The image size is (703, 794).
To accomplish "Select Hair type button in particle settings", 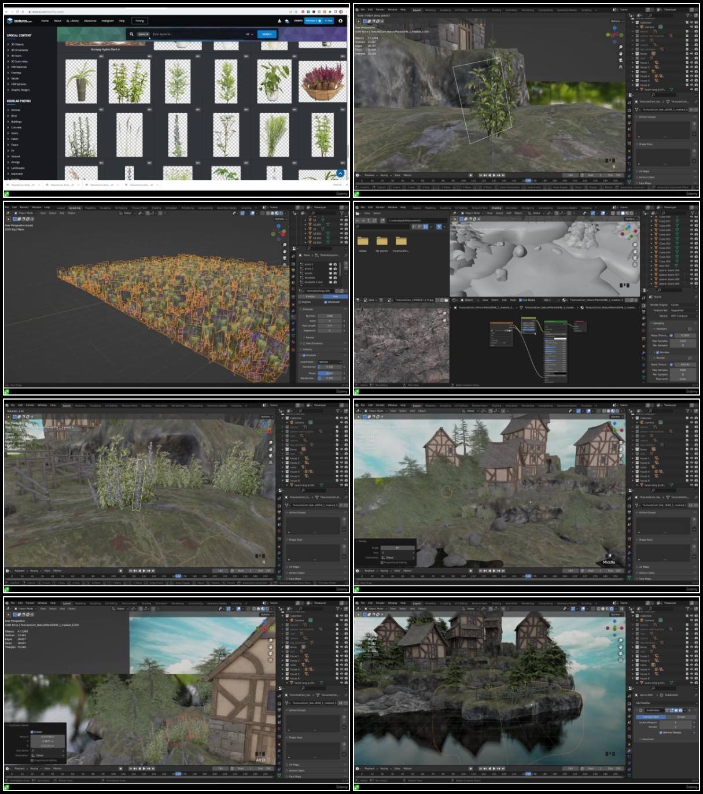I will tap(335, 296).
